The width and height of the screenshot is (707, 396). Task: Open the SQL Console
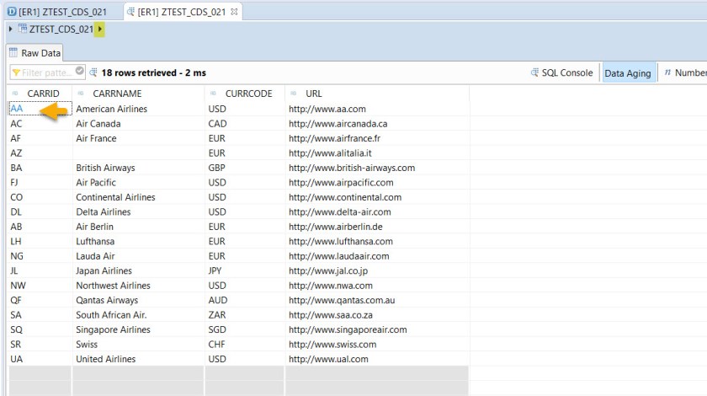562,72
